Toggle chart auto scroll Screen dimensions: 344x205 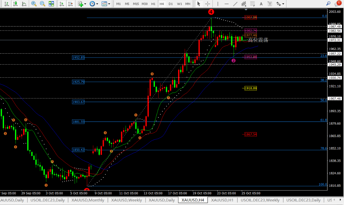62,4
